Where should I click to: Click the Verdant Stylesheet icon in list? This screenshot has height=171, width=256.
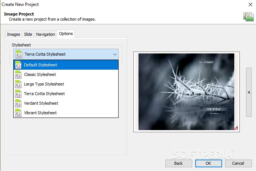[x=18, y=103]
